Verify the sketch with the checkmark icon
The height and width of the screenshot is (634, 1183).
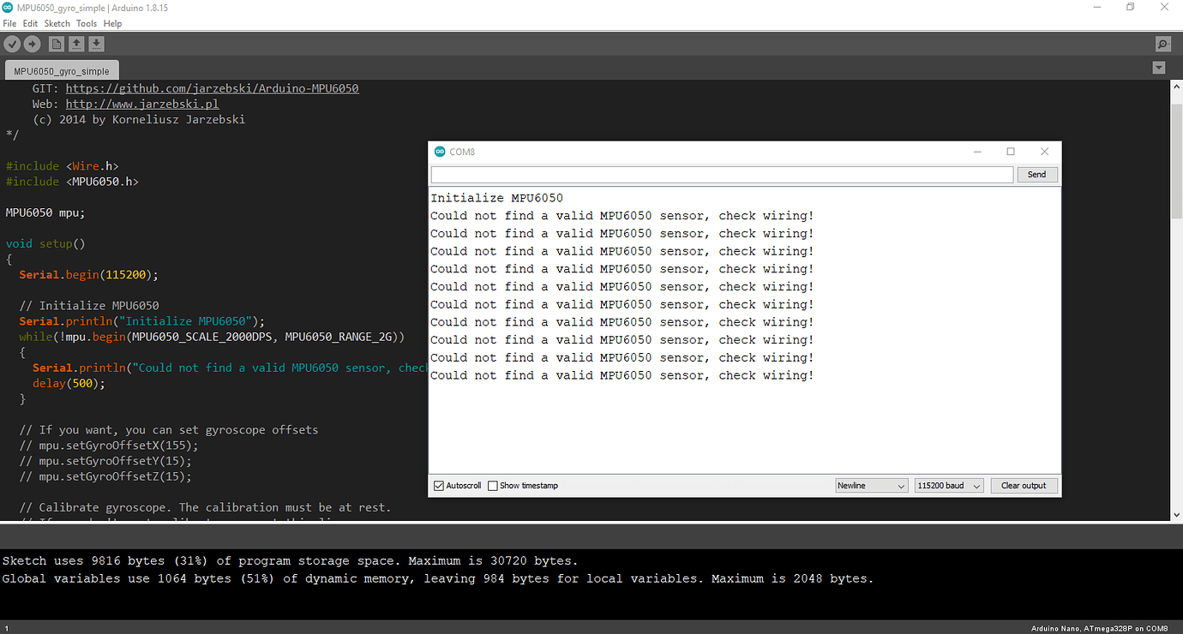coord(12,44)
